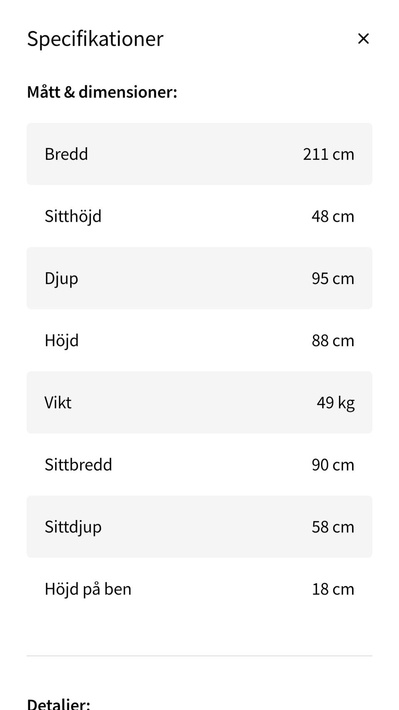Image resolution: width=399 pixels, height=710 pixels.
Task: Select the 18 cm leg height value
Action: [x=332, y=589]
